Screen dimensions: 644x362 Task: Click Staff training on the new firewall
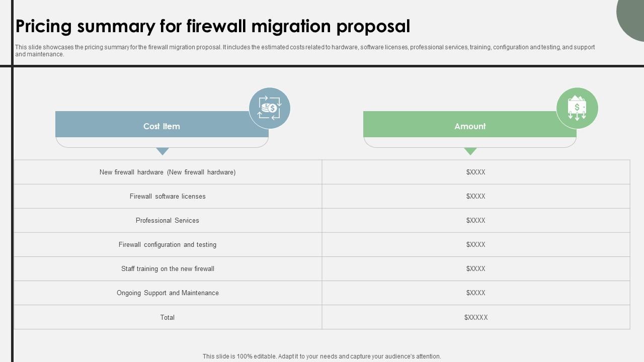tap(168, 268)
